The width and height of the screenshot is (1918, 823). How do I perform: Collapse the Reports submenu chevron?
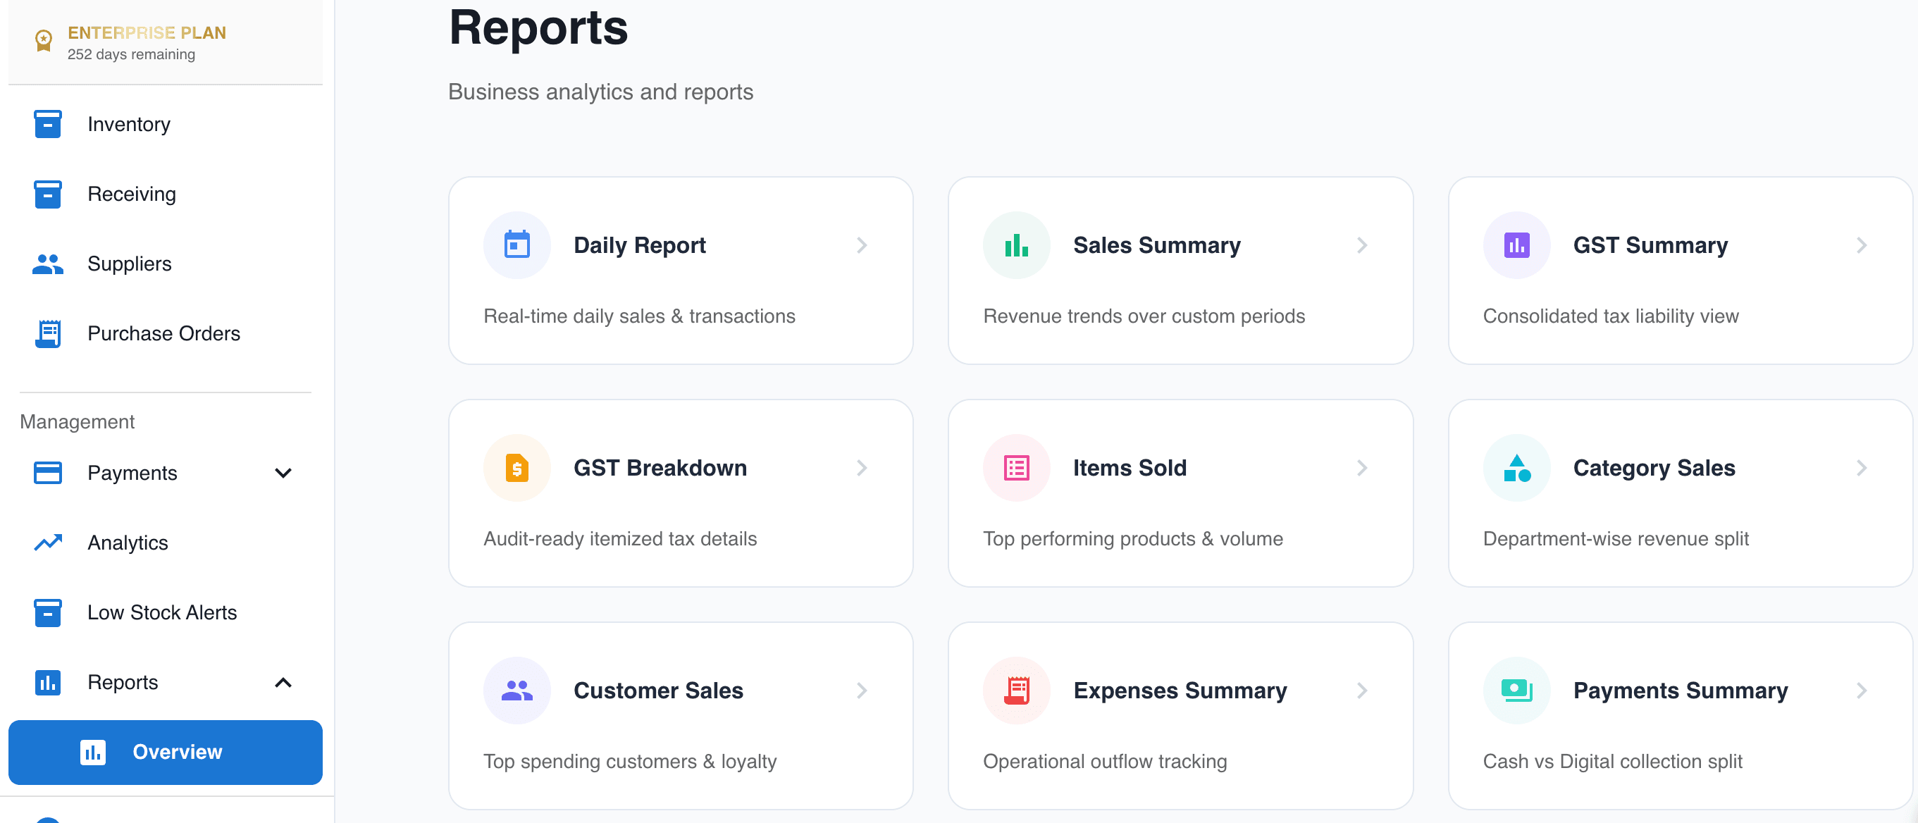pos(283,682)
